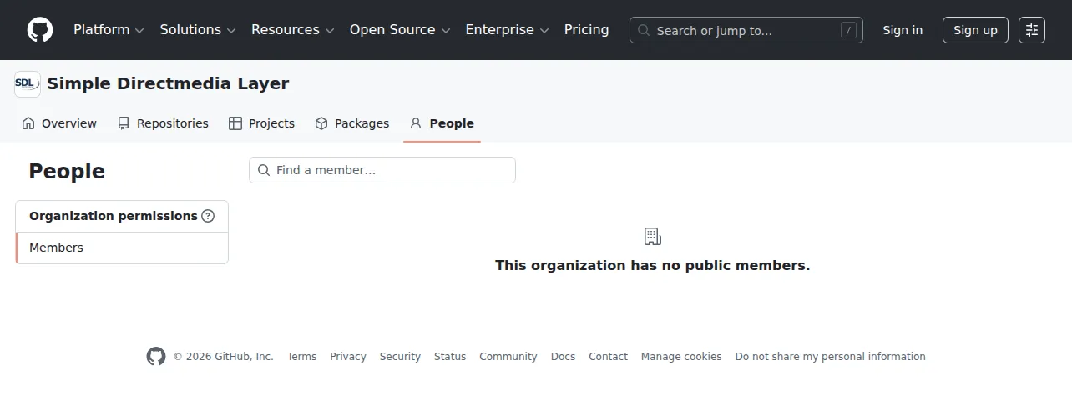Click the help icon beside Organization permissions
This screenshot has width=1072, height=401.
[x=208, y=216]
